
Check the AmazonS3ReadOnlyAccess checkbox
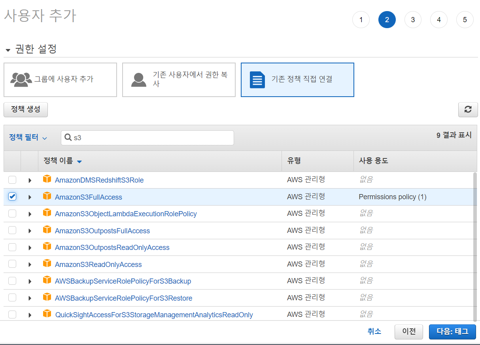click(12, 264)
